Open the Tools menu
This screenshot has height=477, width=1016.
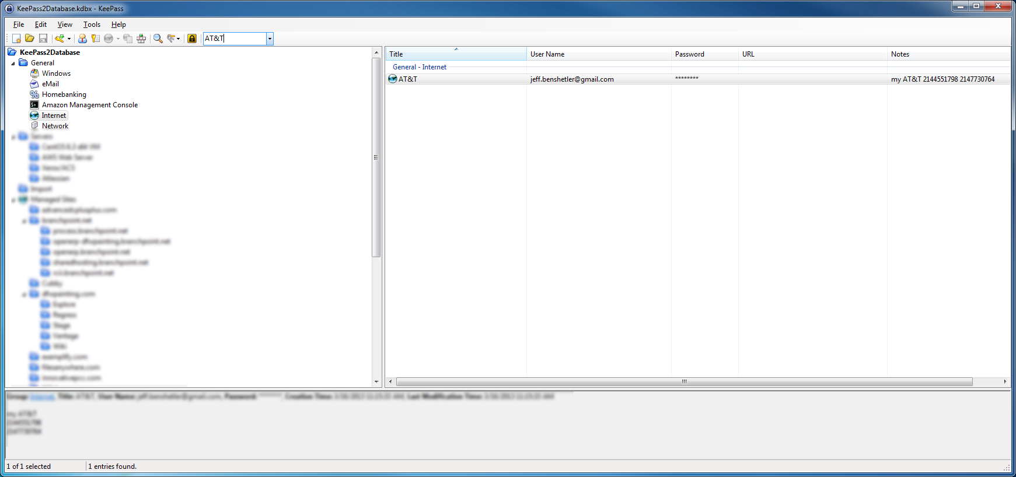92,24
